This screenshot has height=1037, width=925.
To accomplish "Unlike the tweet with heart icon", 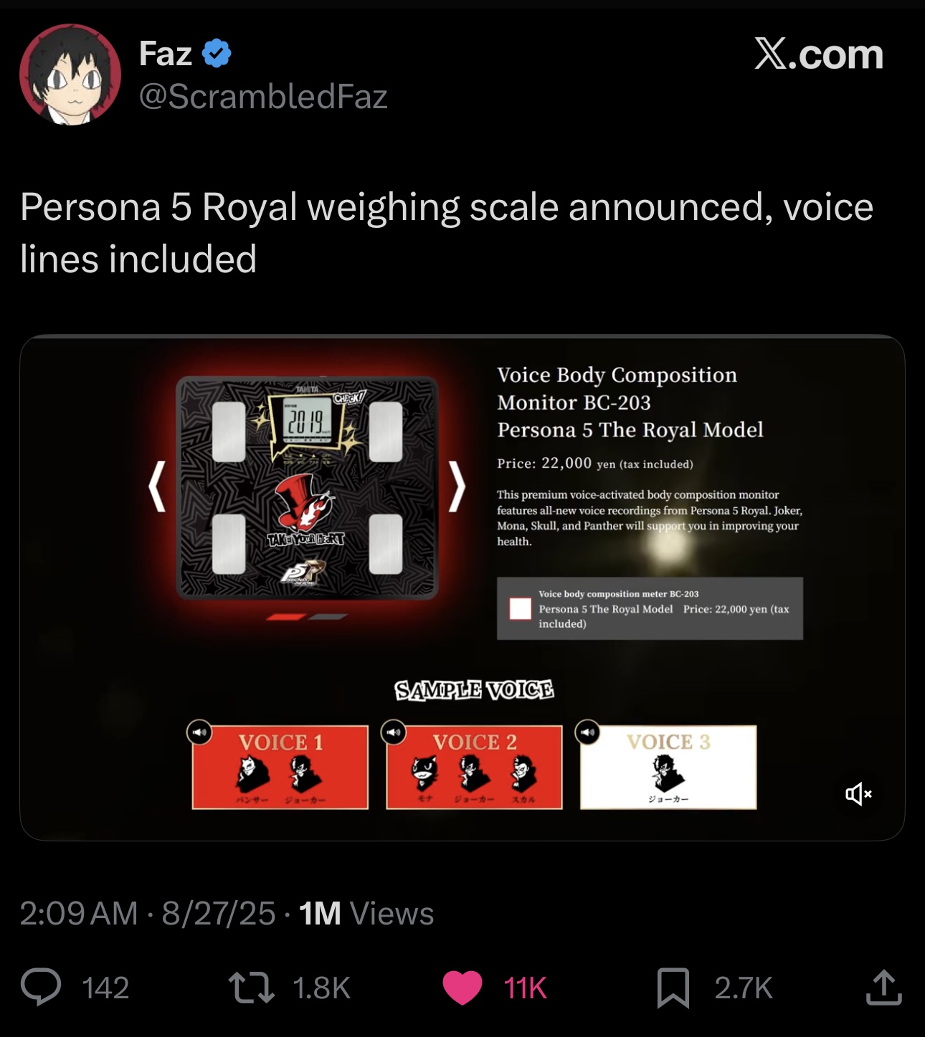I will [463, 987].
